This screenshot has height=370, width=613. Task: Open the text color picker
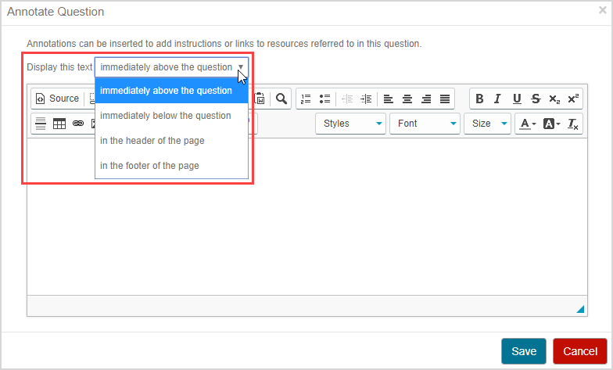527,124
